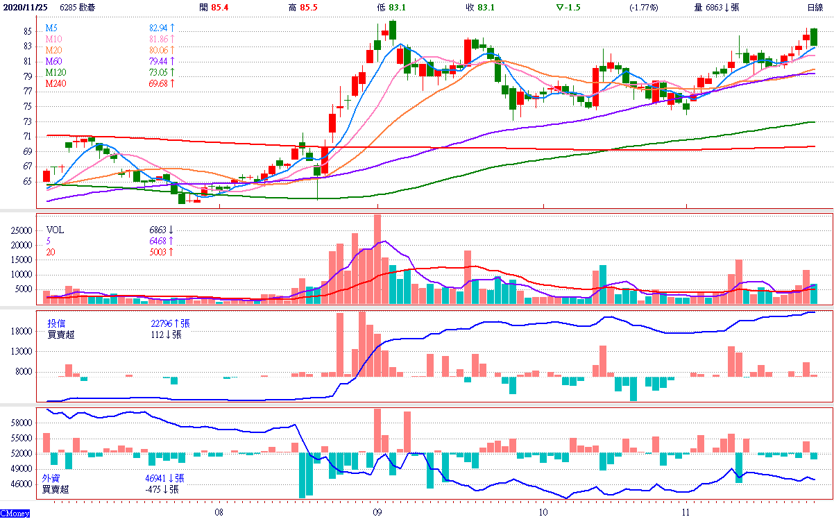Click the VOL volume panel label
The width and height of the screenshot is (834, 526).
56,230
